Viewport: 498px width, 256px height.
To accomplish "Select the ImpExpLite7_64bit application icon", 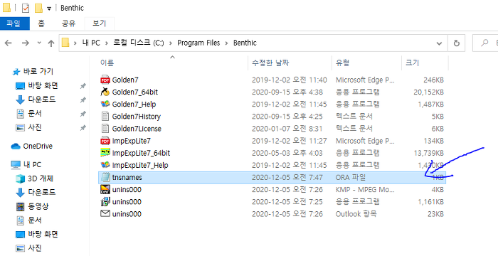I will [105, 153].
